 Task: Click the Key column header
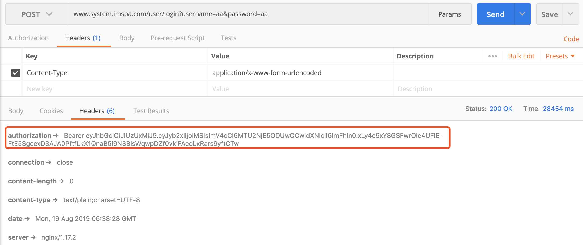coord(32,56)
